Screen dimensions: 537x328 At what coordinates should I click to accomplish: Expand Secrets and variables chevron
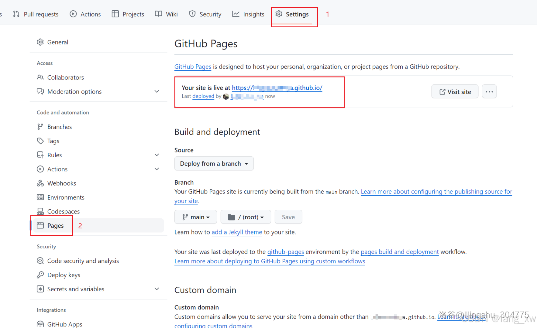click(x=157, y=289)
